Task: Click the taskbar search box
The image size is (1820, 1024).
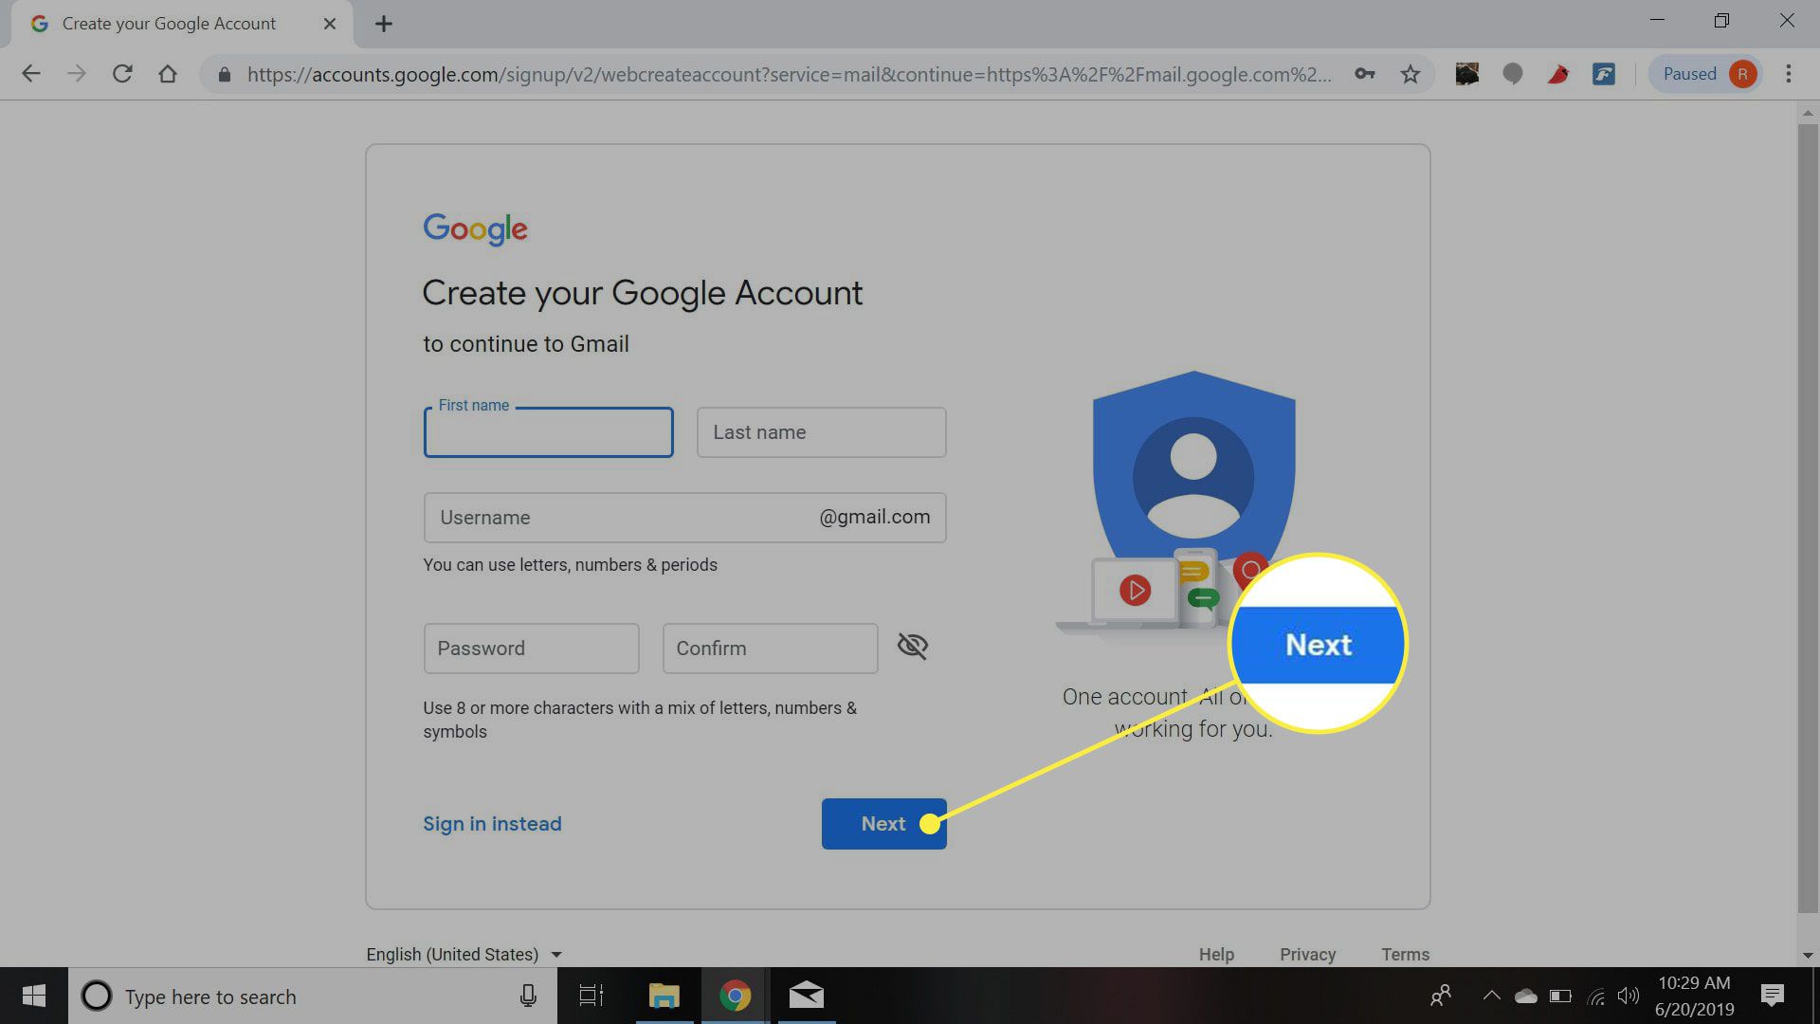Action: pos(313,996)
